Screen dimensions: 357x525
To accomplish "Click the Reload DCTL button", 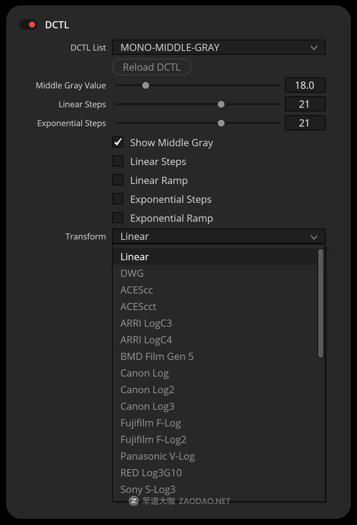I will pos(152,67).
